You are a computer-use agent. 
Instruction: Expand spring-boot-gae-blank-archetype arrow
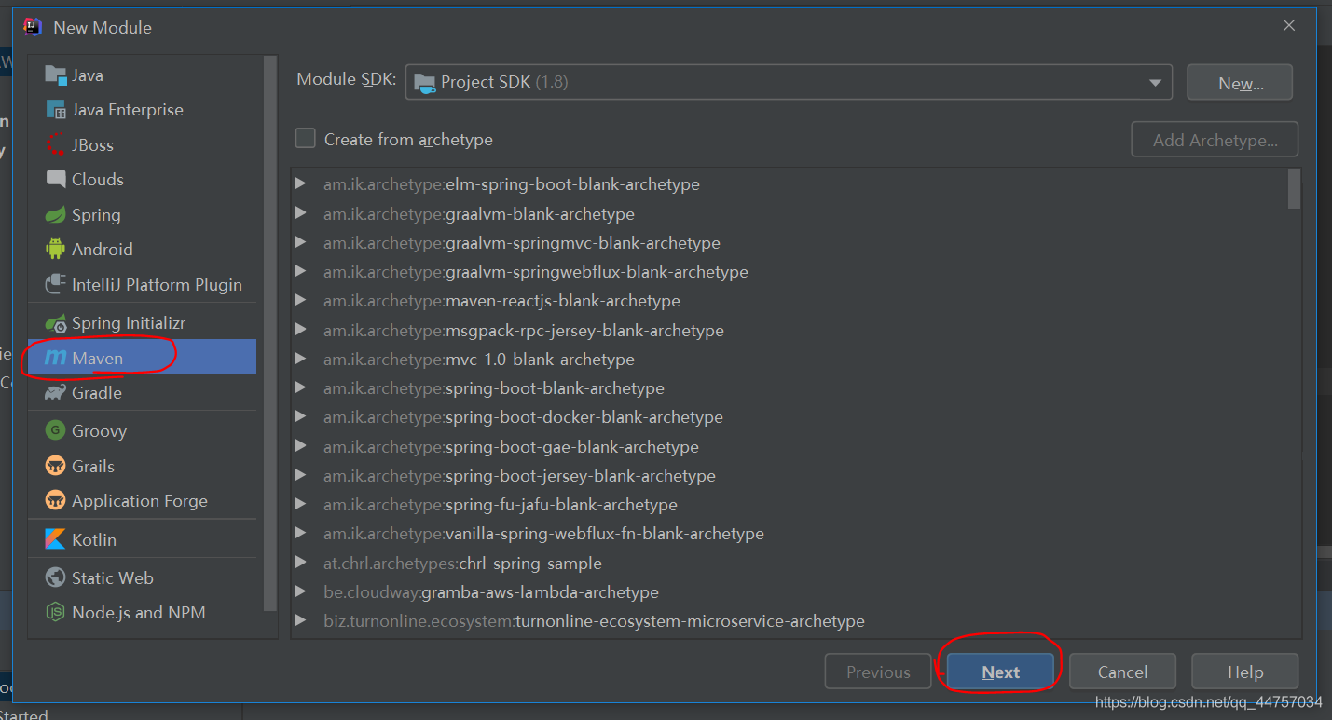(x=300, y=446)
